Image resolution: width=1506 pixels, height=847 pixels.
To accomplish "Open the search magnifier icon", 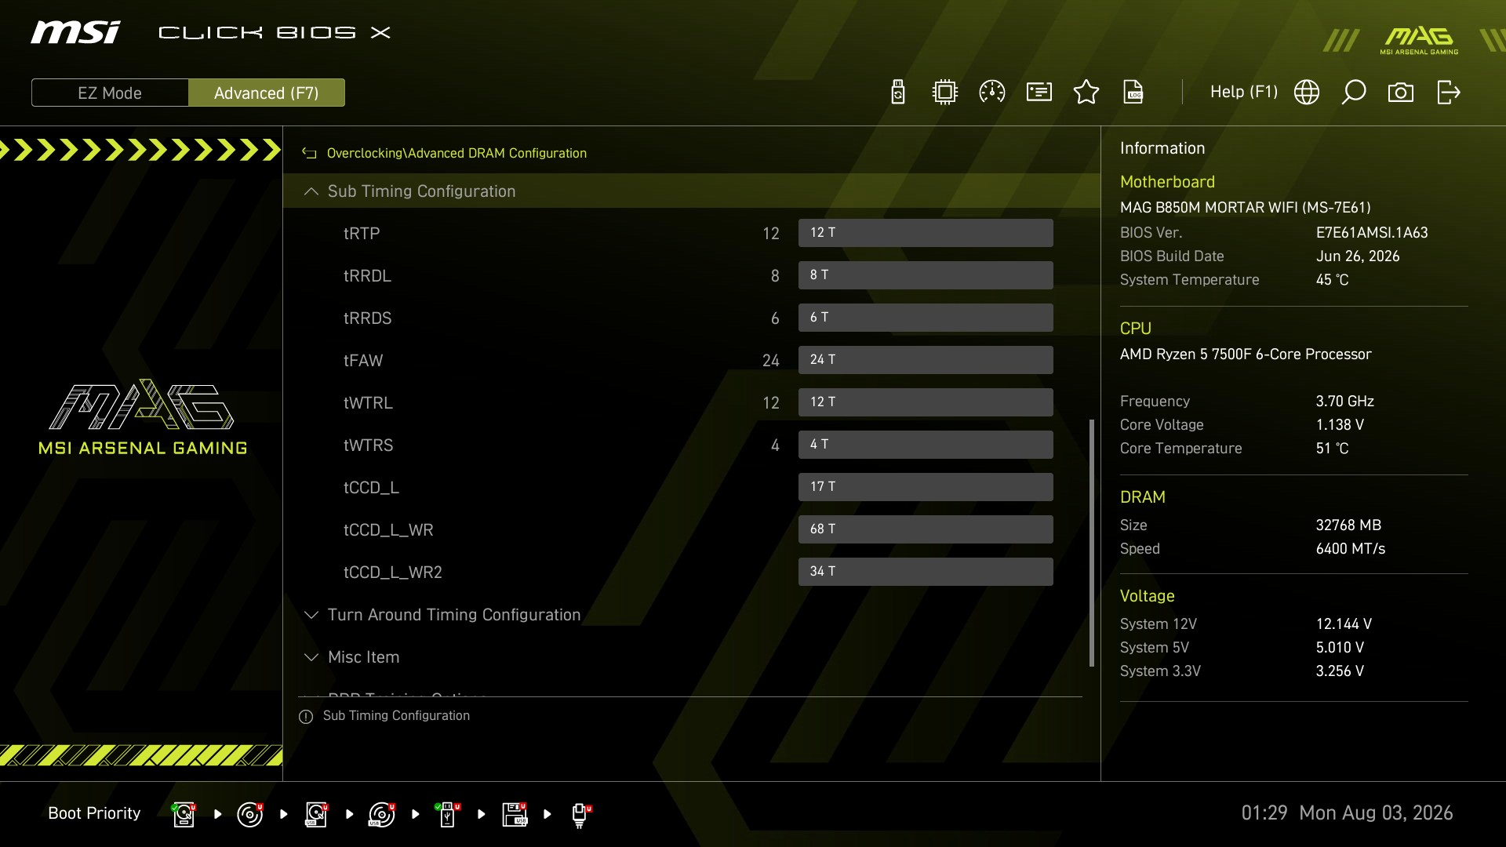I will click(1354, 93).
